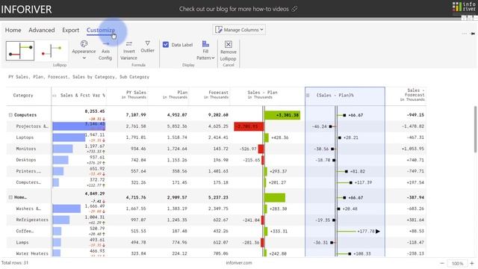Screen dimensions: 478x269
Task: Open the Manage Columns dropdown
Action: tap(239, 30)
